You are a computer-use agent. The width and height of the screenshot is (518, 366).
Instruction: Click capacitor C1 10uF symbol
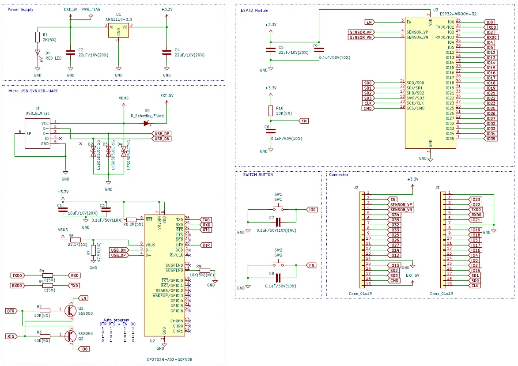click(63, 209)
